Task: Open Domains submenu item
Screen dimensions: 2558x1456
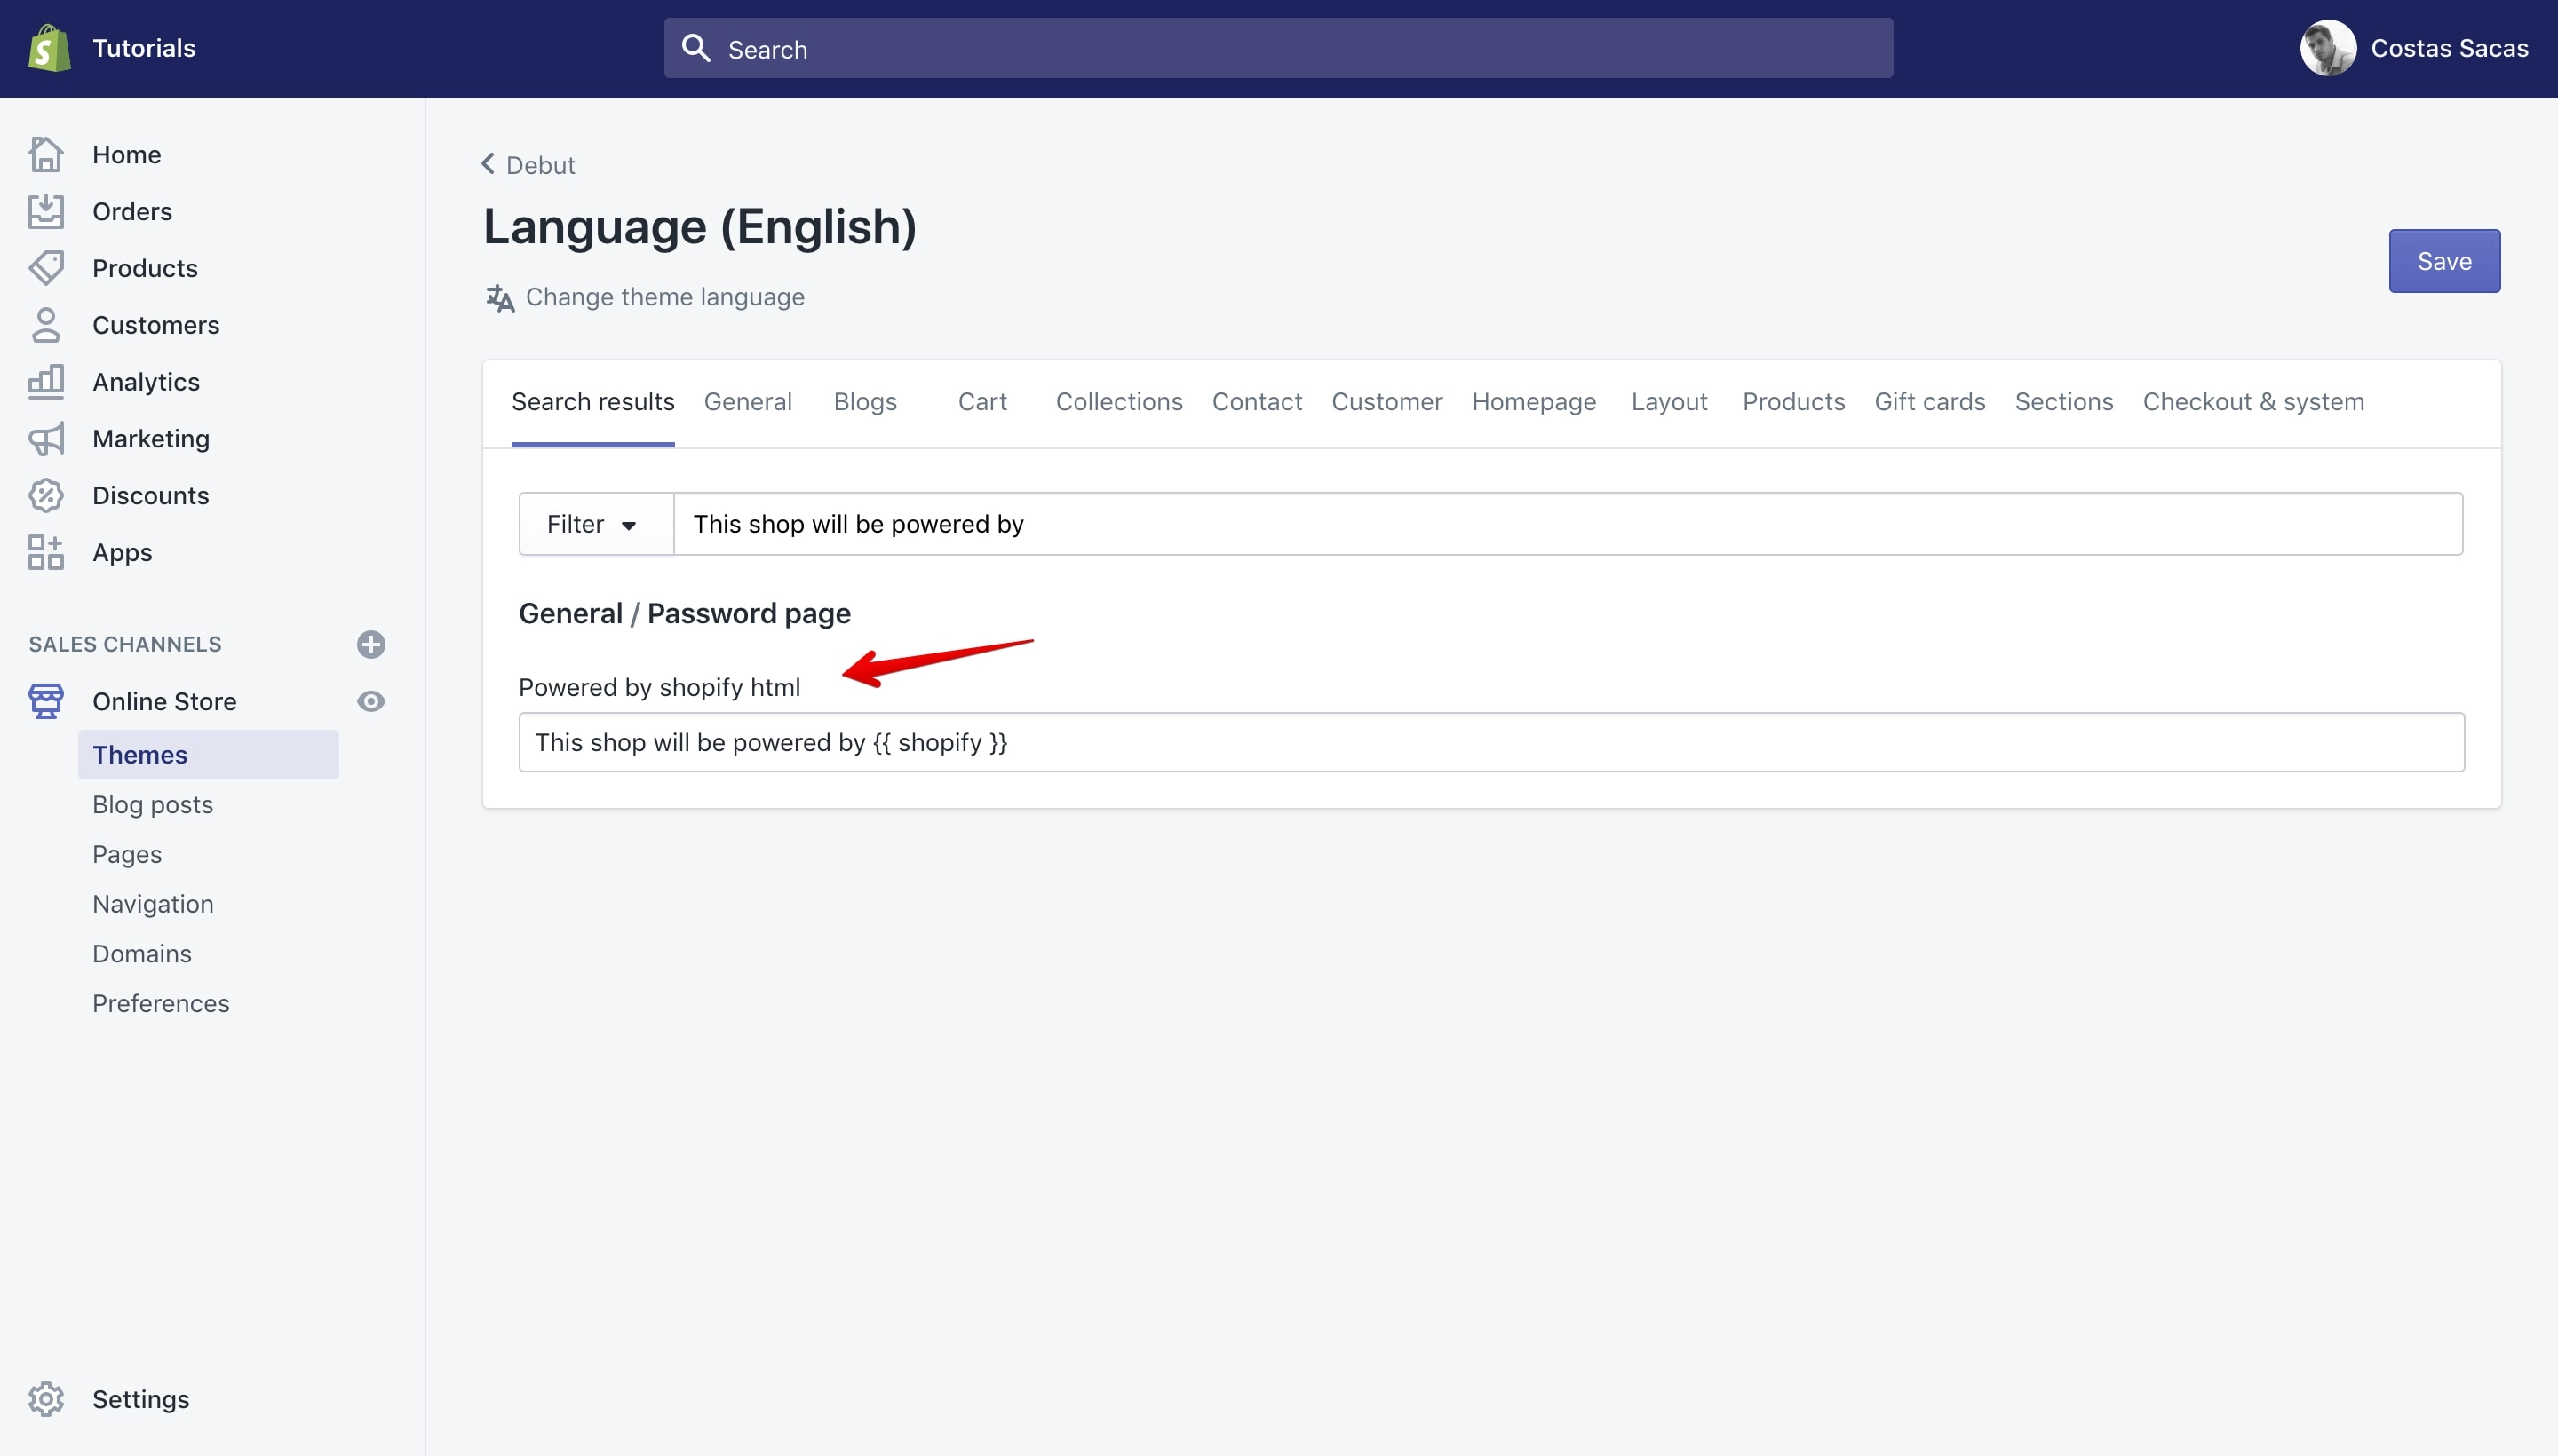Action: tap(141, 953)
